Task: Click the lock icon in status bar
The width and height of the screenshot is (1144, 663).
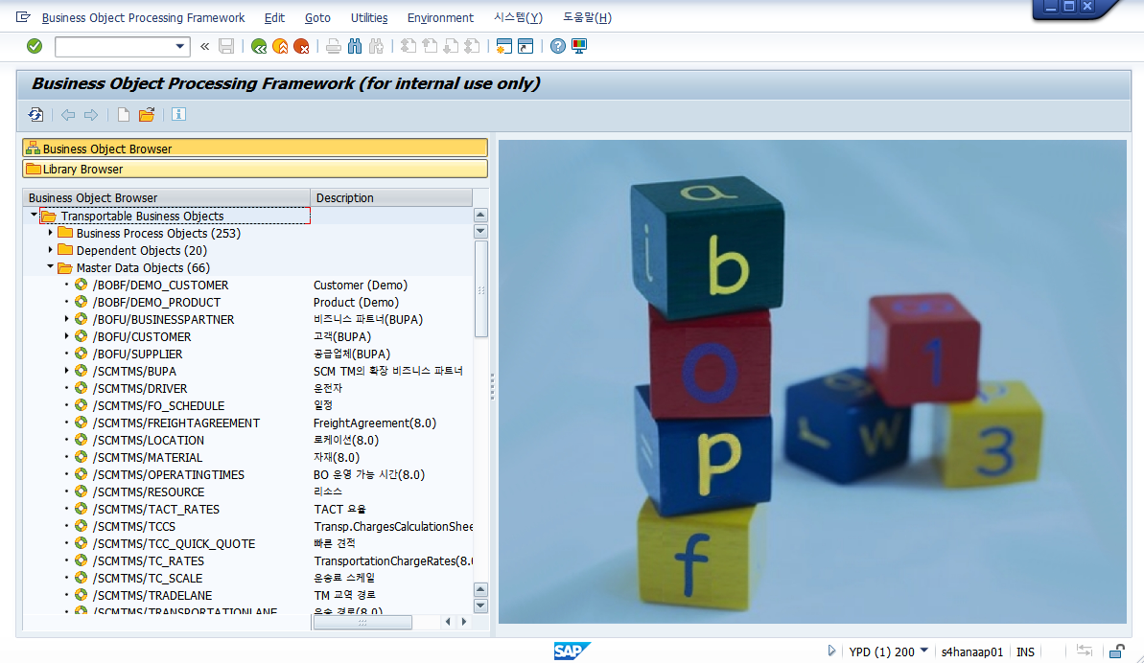Action: click(x=1117, y=651)
